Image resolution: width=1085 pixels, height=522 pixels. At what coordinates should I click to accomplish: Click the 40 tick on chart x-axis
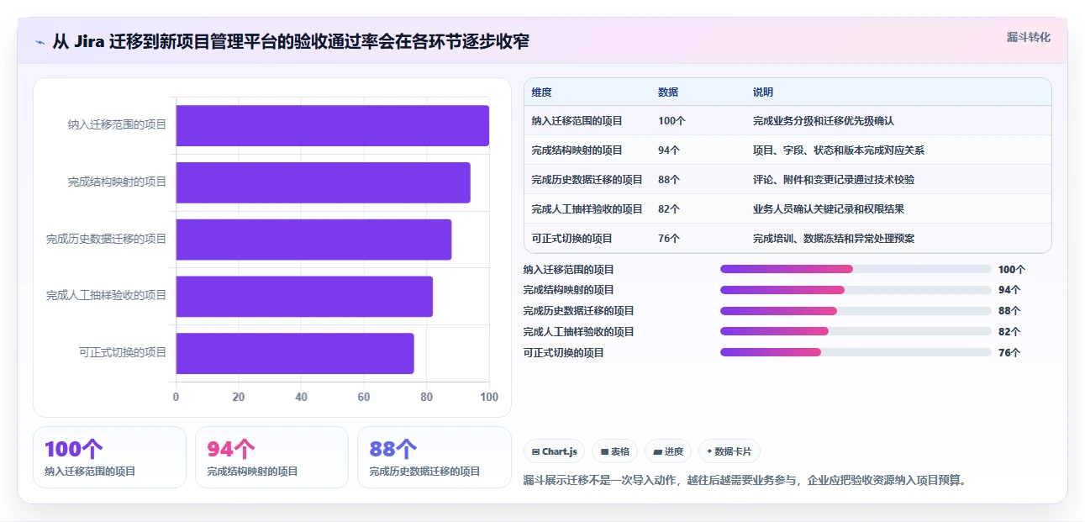[301, 398]
